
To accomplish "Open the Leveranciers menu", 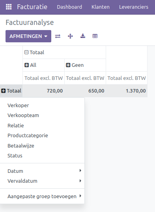I will click(134, 7).
